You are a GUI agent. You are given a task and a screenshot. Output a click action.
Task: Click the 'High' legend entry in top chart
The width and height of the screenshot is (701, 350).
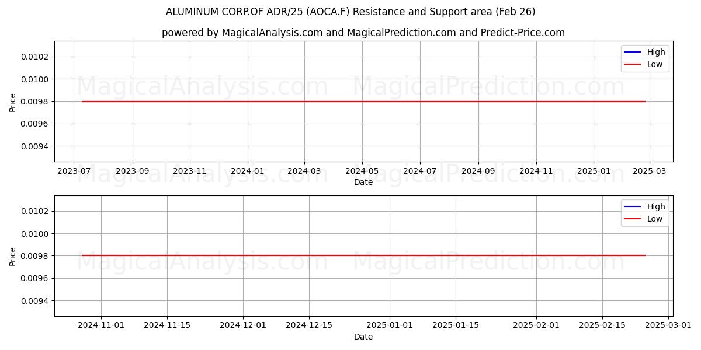[x=656, y=52]
